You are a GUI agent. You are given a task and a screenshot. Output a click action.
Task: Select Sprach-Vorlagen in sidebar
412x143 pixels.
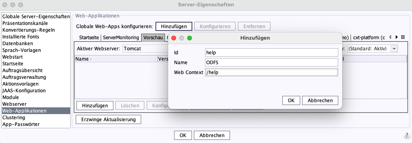click(x=36, y=50)
